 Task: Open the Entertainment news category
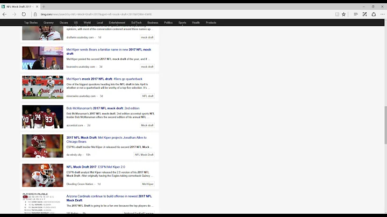pos(117,23)
